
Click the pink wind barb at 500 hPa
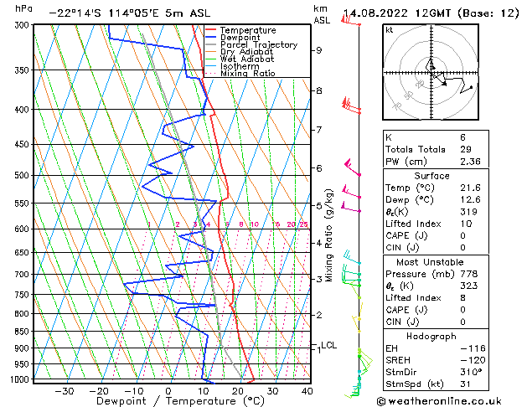click(x=353, y=167)
